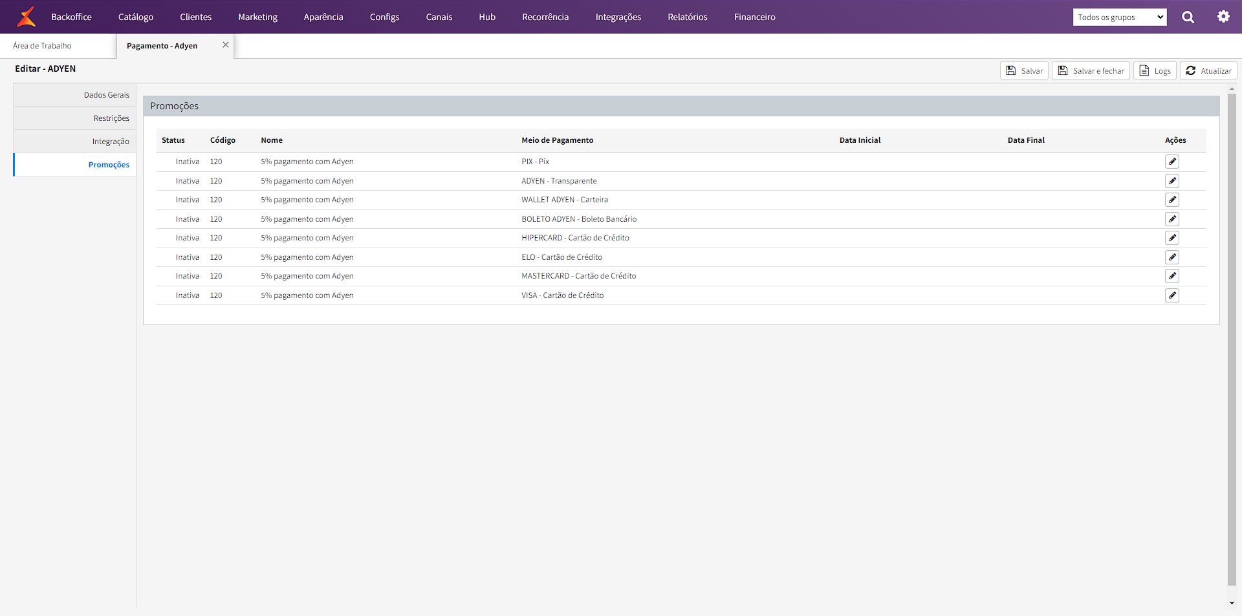Screen dimensions: 1242x616
Task: Open the Integrações menu
Action: pos(618,17)
